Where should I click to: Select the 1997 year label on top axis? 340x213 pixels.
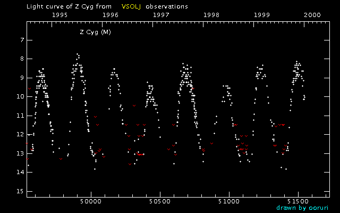[161, 15]
